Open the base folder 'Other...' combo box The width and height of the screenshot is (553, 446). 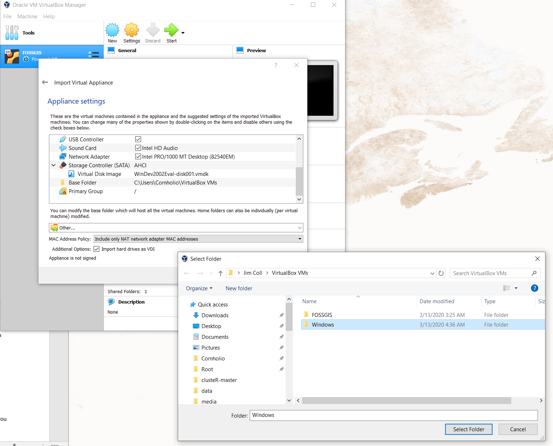(x=176, y=228)
